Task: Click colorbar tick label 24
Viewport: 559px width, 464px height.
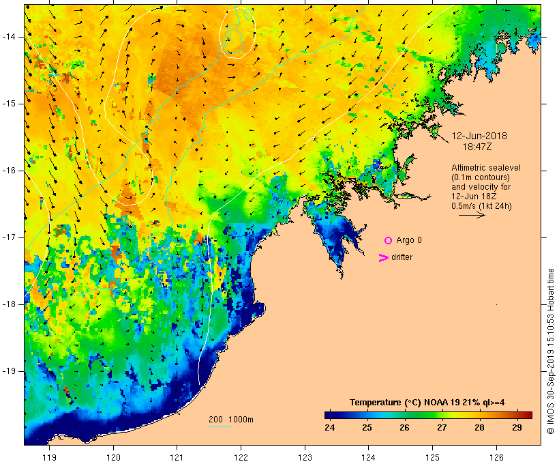Action: pyautogui.click(x=330, y=428)
